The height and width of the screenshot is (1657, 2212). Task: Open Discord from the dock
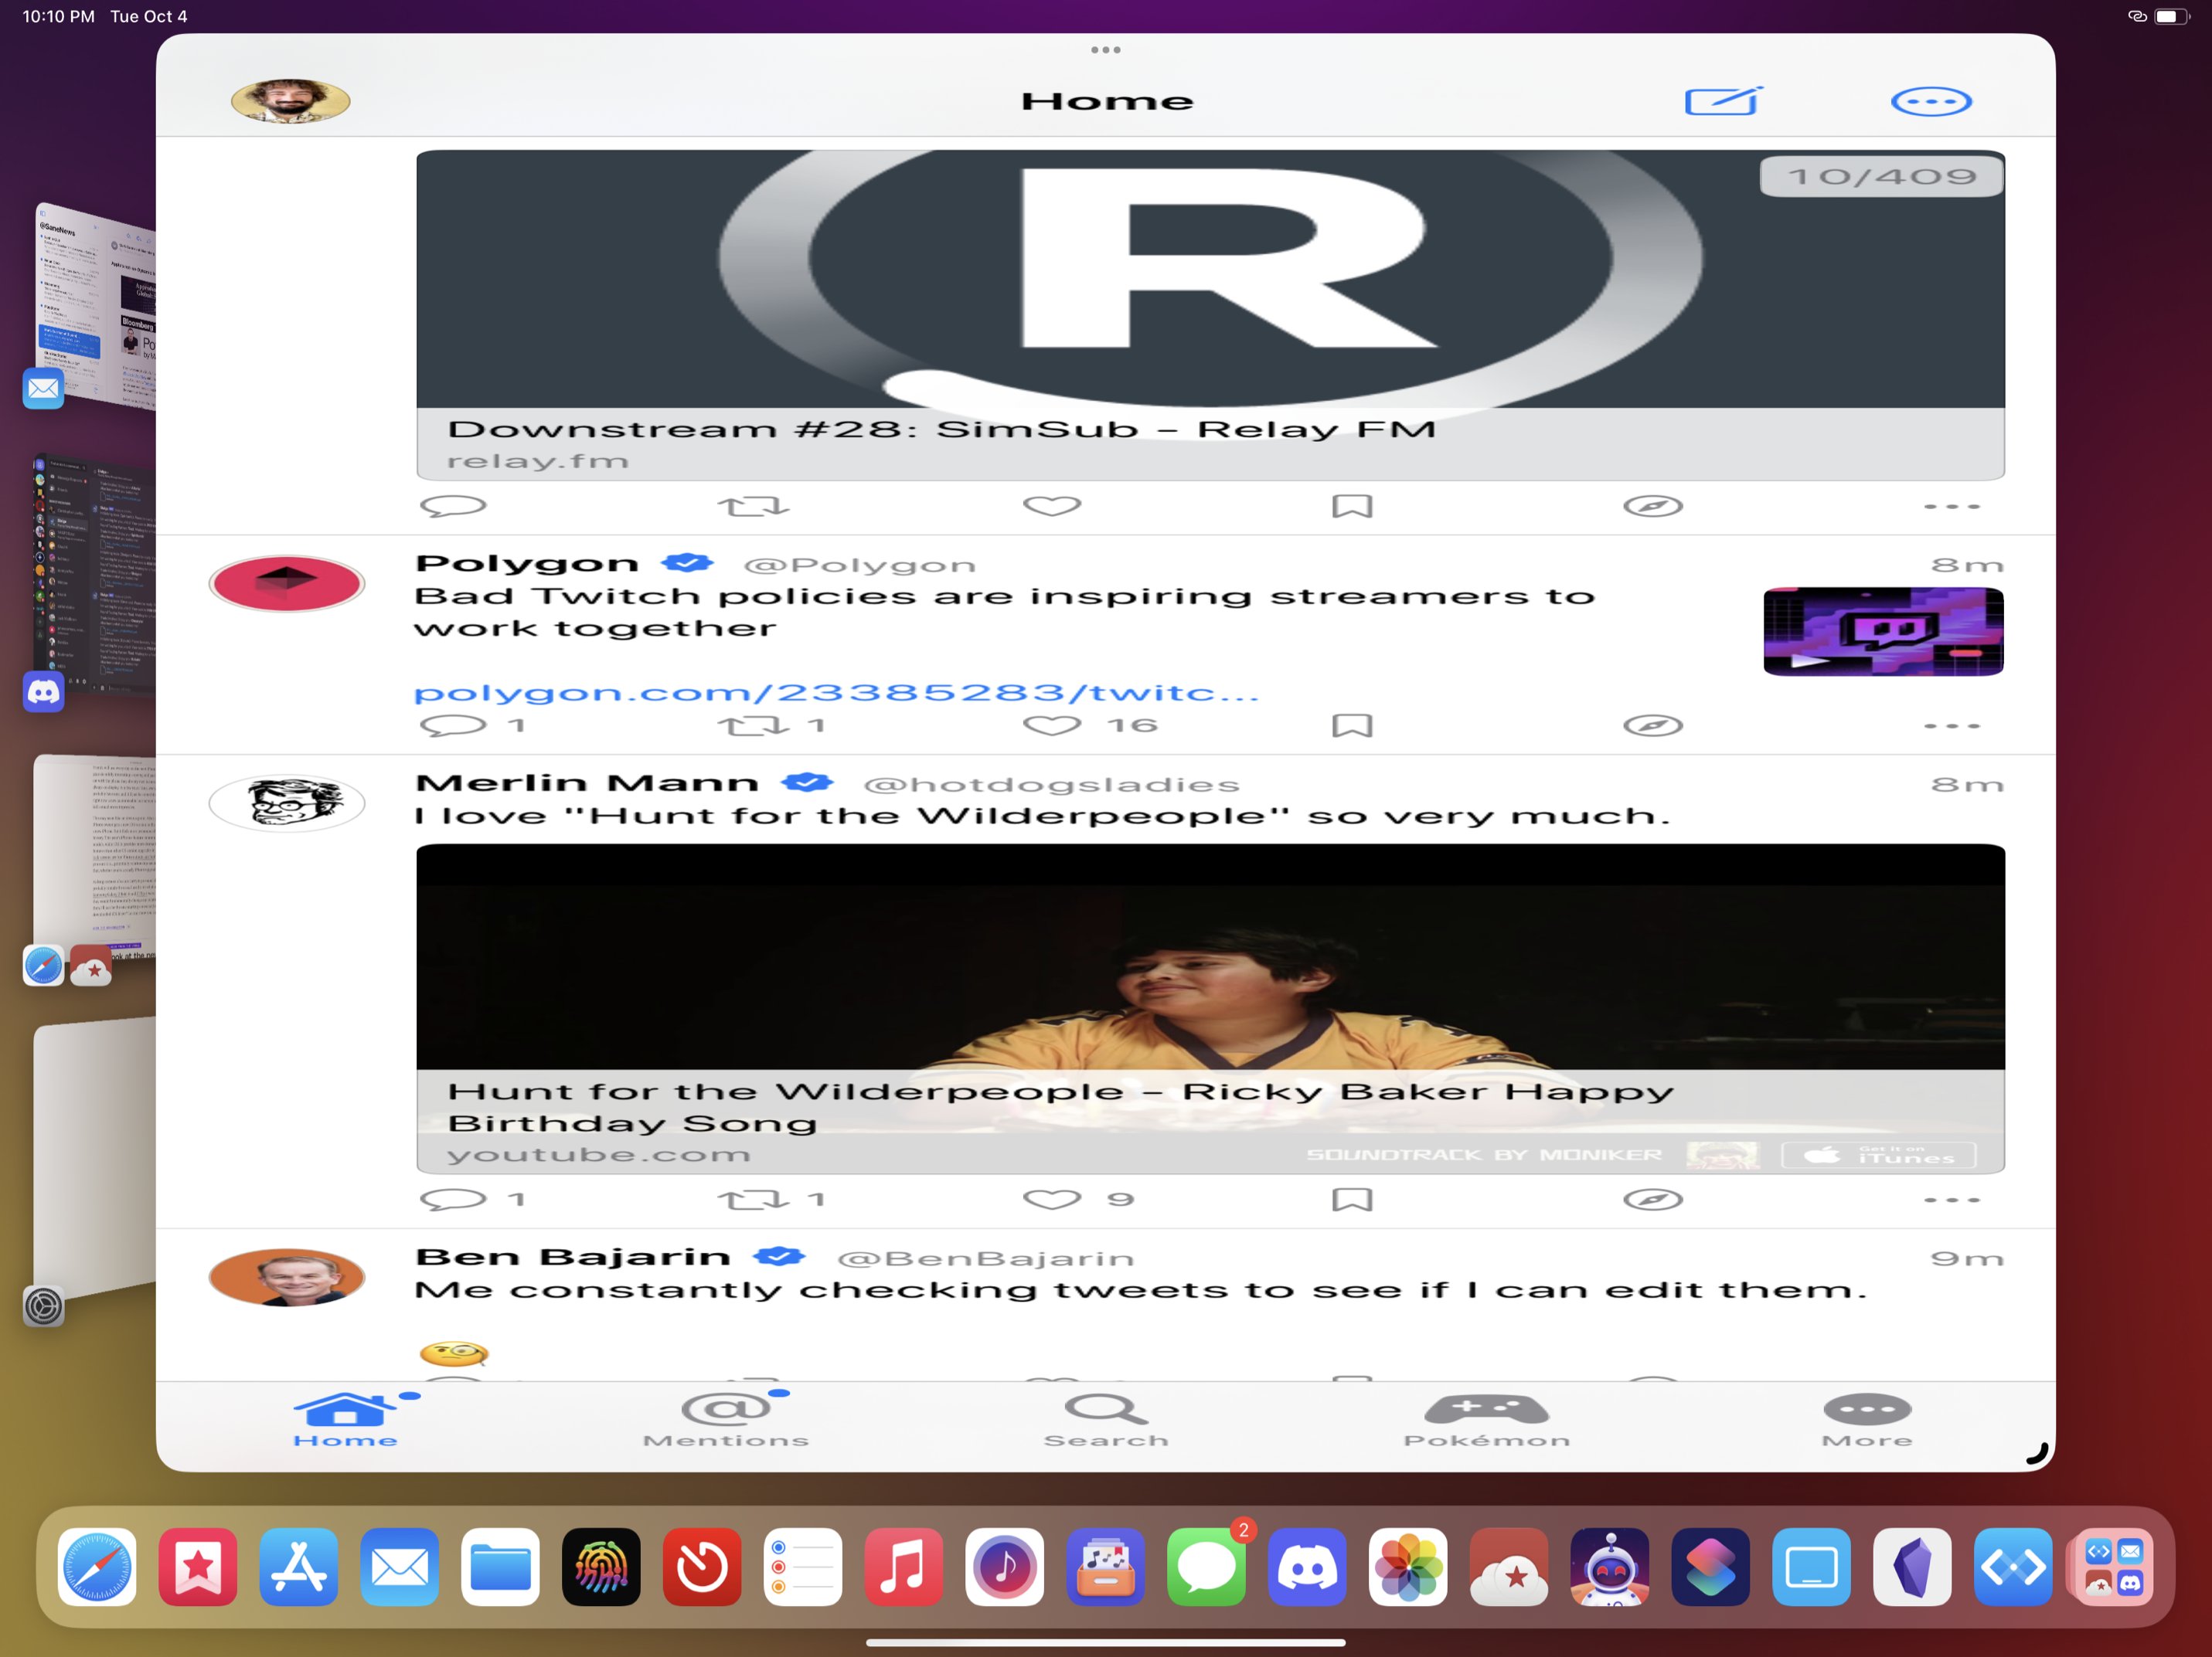click(1307, 1566)
